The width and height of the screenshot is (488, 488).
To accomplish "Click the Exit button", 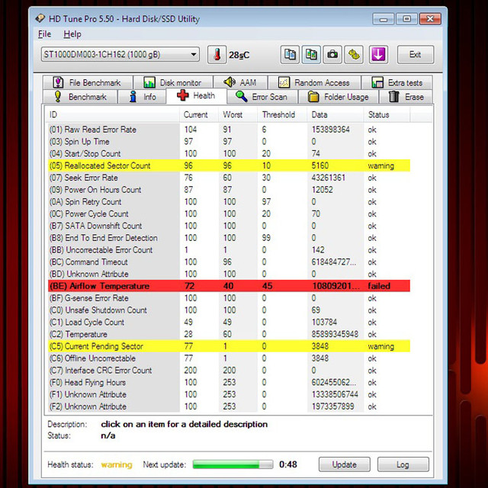I will 415,55.
